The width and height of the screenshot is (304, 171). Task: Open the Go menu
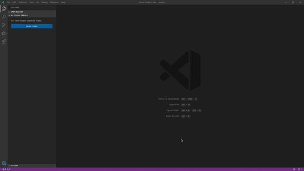click(38, 2)
